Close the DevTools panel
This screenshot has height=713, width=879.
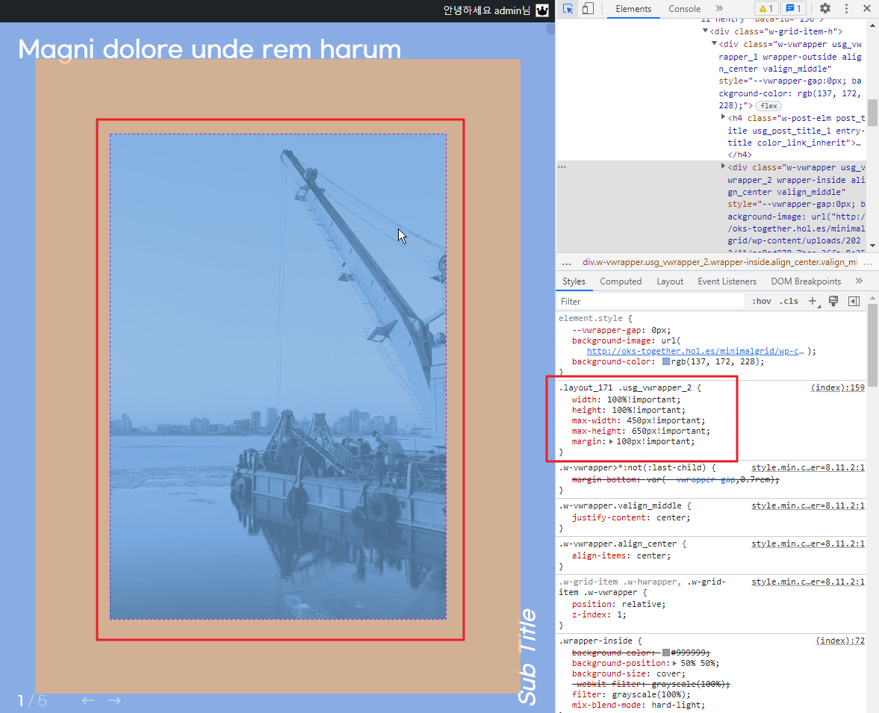click(866, 8)
